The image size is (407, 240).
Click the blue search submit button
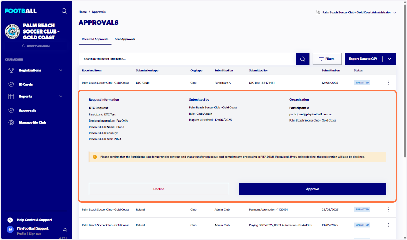click(x=303, y=59)
